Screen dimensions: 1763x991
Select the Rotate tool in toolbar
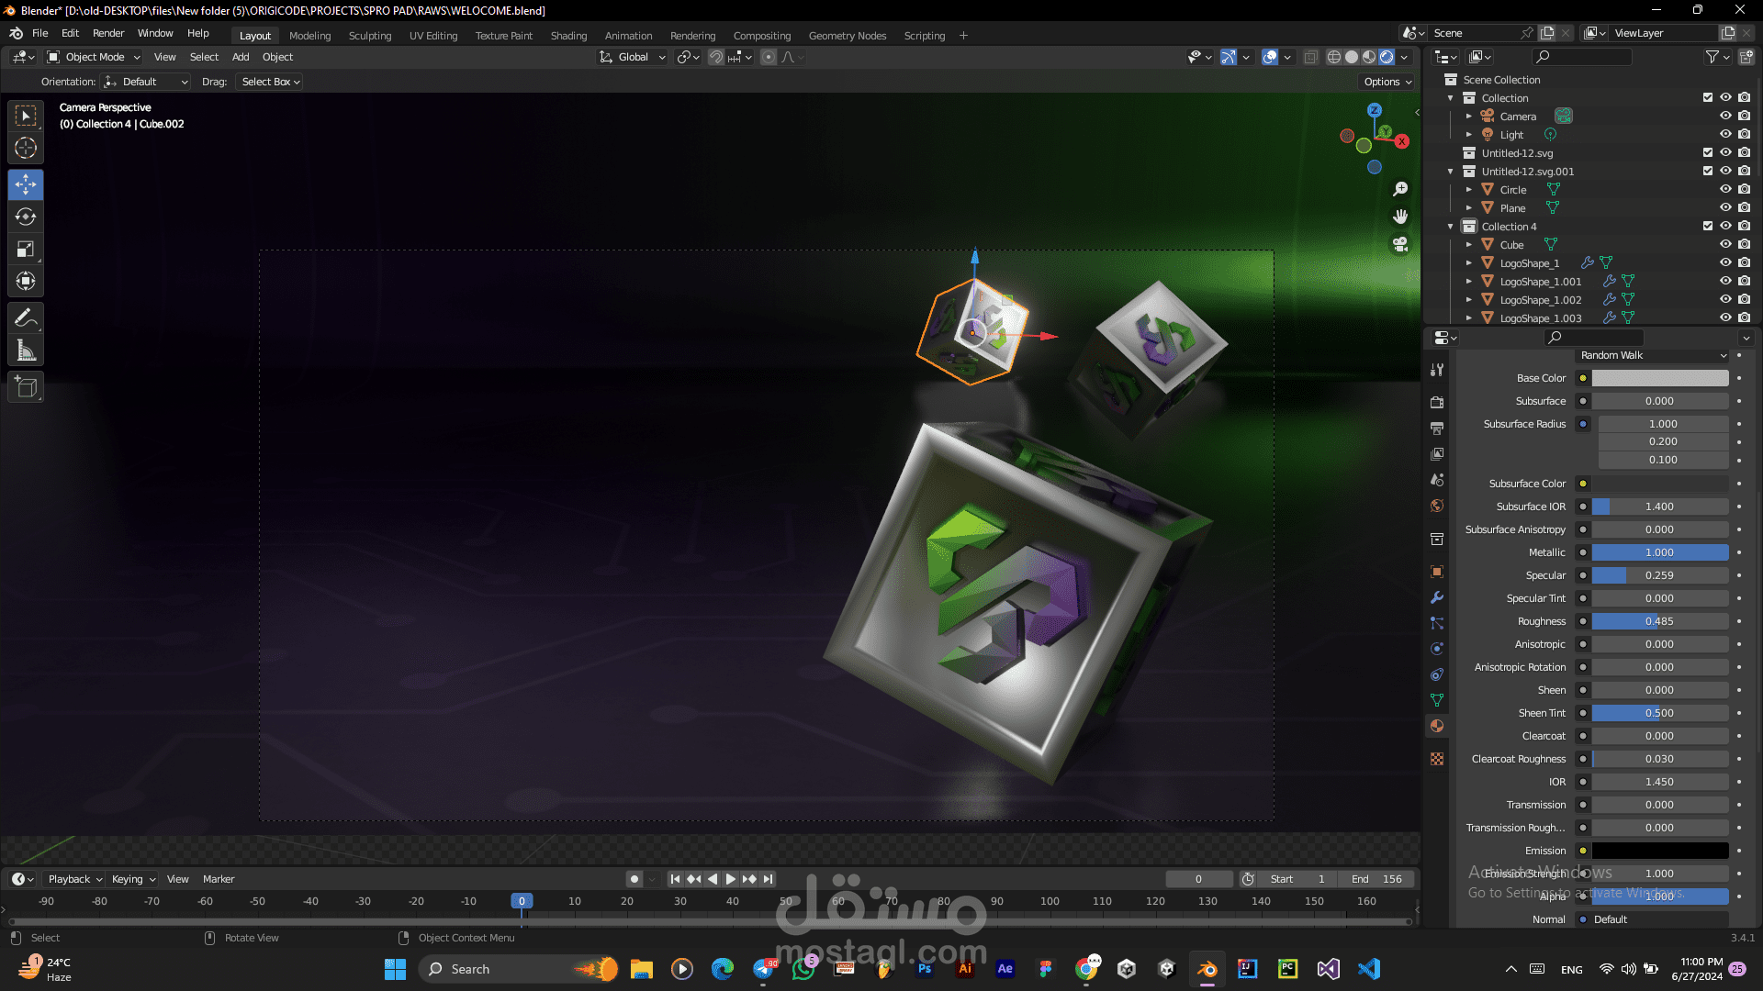(26, 217)
